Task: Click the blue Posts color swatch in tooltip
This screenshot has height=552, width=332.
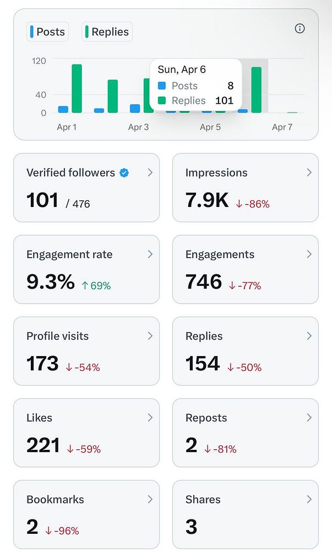Action: [x=162, y=86]
